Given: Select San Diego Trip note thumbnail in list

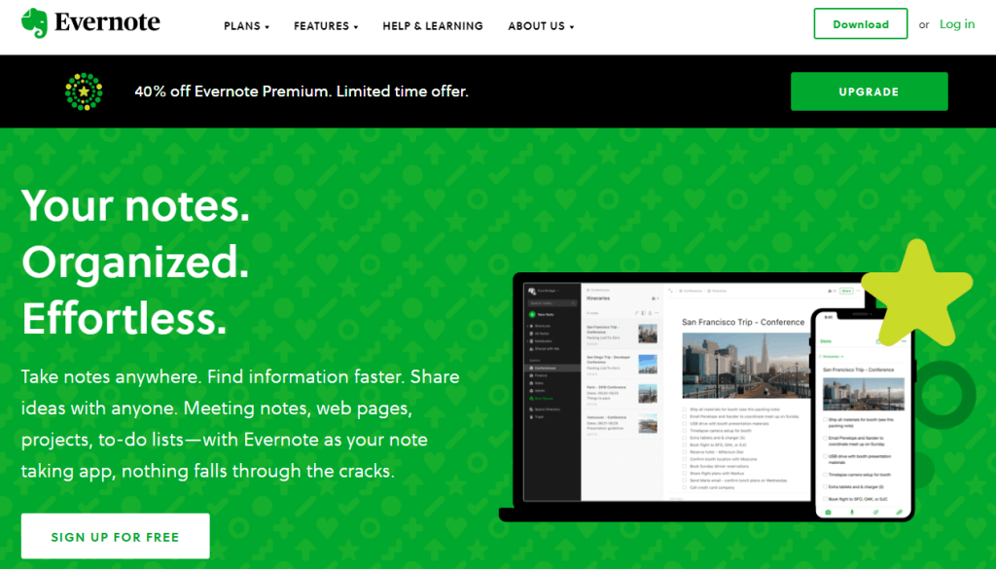Looking at the screenshot, I should [648, 364].
